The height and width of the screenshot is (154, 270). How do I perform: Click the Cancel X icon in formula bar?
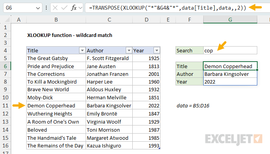click(55, 8)
